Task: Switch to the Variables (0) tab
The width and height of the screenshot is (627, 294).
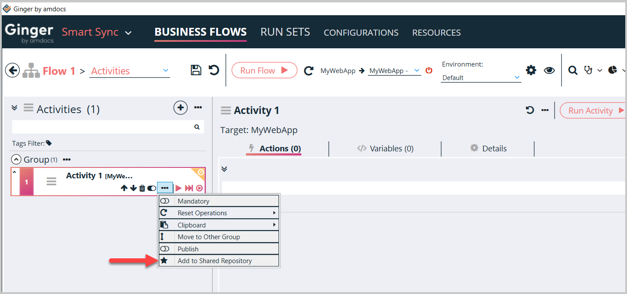Action: tap(385, 148)
